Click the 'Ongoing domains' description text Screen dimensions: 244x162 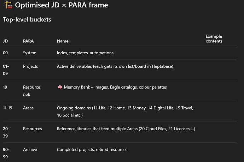(x=125, y=112)
